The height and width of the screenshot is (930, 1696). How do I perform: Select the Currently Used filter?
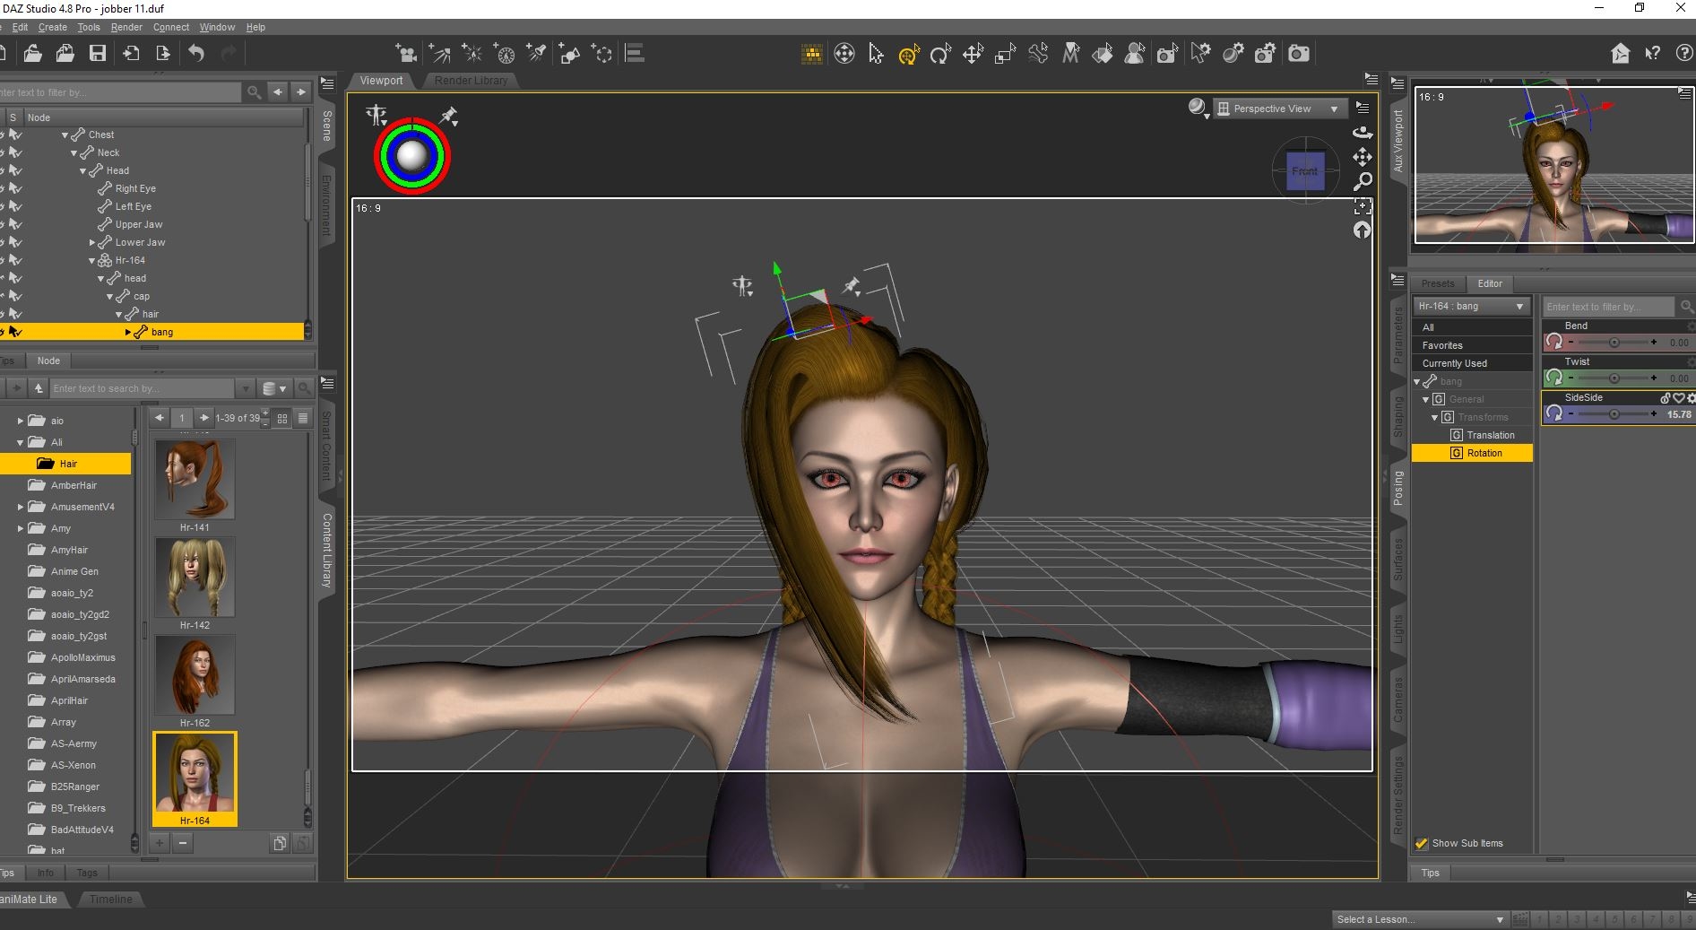[1454, 363]
